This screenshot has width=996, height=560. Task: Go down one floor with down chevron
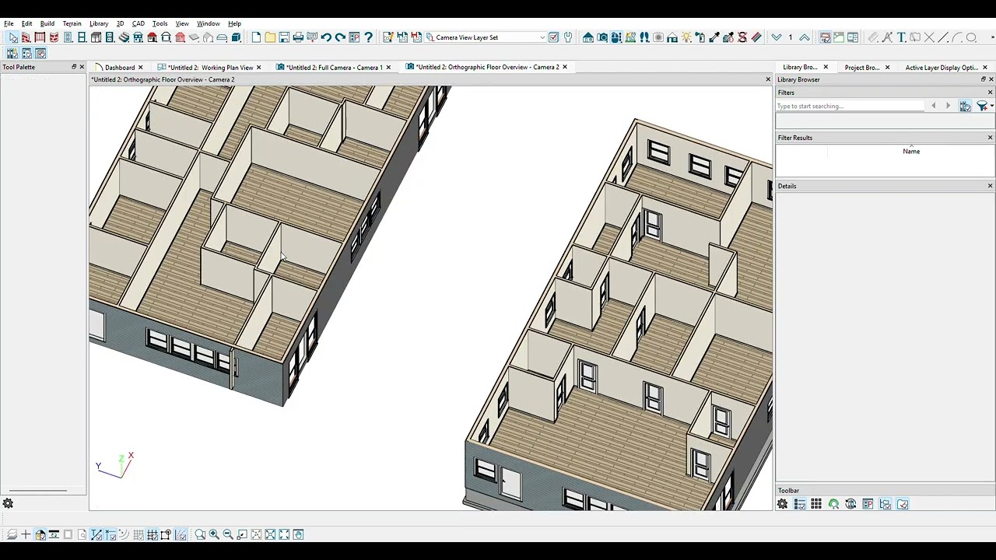pyautogui.click(x=777, y=37)
